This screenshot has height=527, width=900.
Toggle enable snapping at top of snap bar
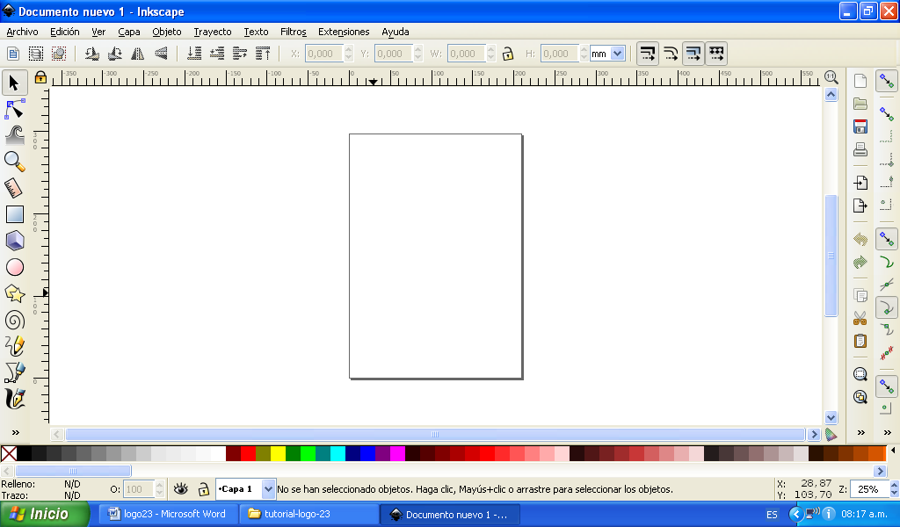tap(887, 82)
